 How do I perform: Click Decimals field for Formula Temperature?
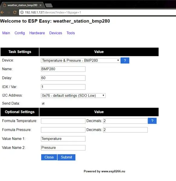pos(125,121)
